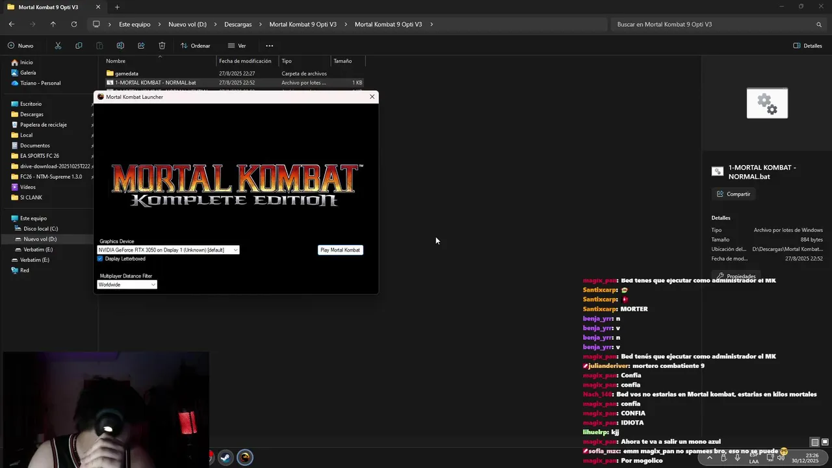Open Red in the navigation pane

[25, 270]
